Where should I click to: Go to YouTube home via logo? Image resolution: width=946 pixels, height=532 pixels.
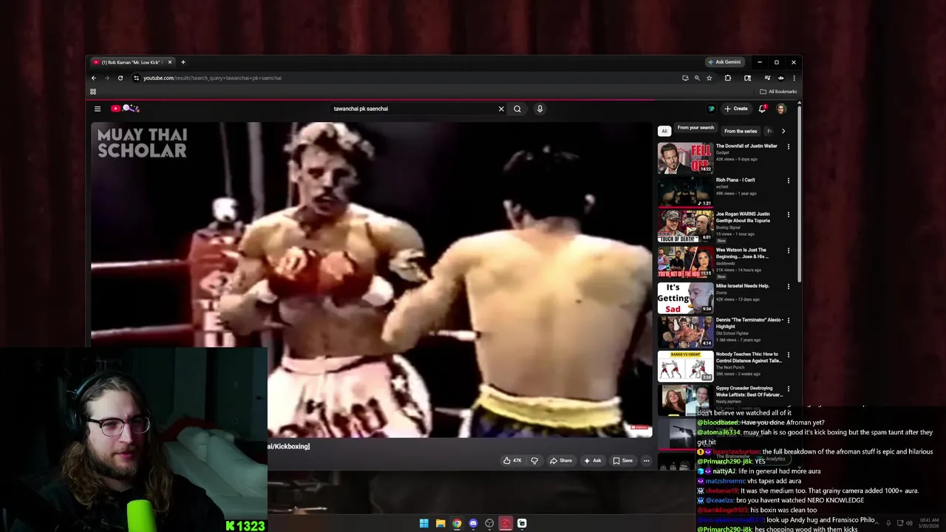click(x=125, y=109)
